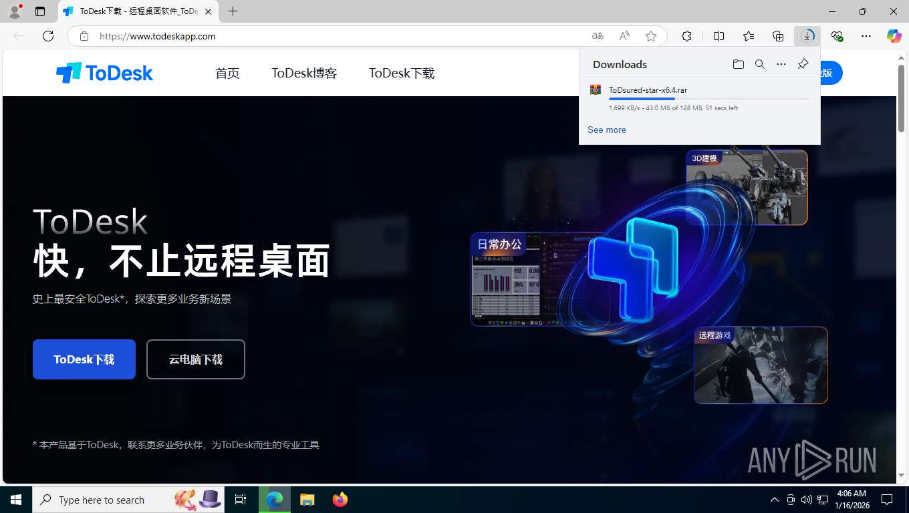Open the taskbar clock and date
Viewport: 909px width, 513px height.
coord(852,500)
